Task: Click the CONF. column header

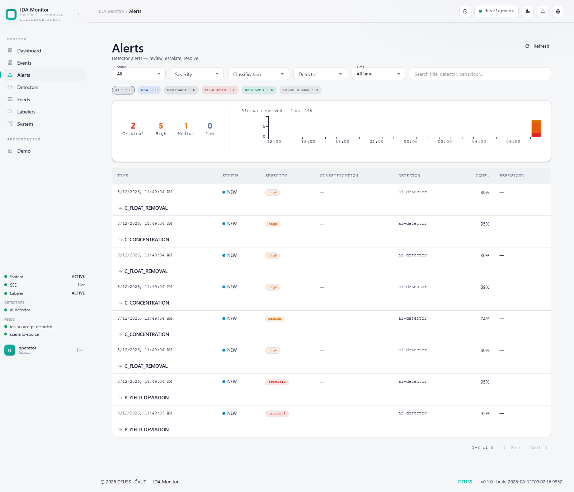Action: point(483,176)
